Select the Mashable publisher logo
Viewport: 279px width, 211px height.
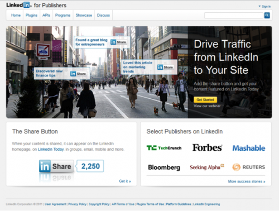click(x=249, y=148)
